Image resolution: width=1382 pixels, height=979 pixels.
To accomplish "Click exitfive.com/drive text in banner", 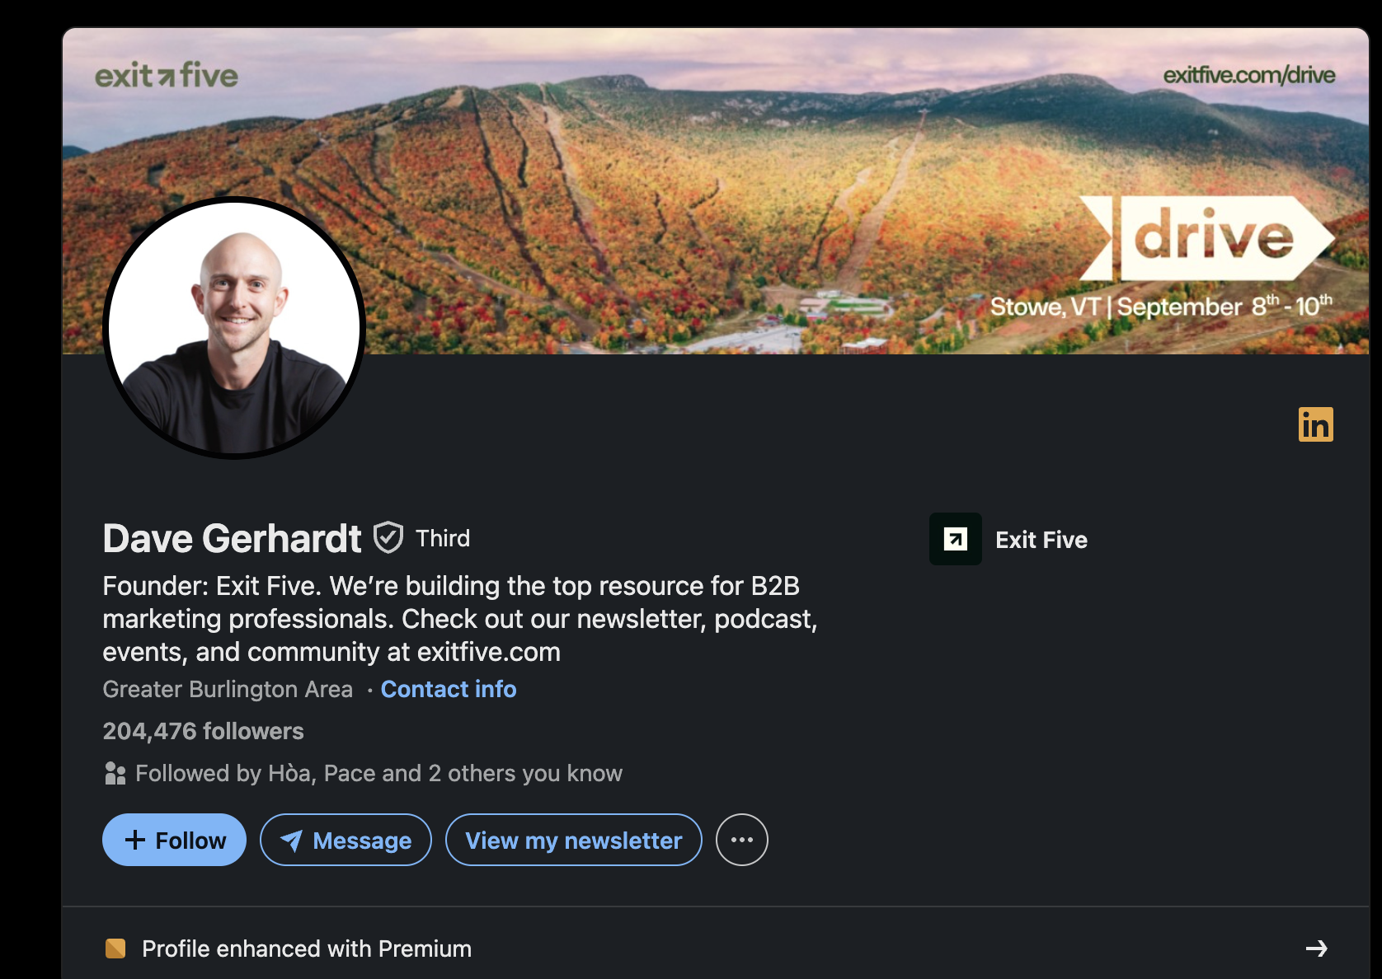I will click(1249, 75).
